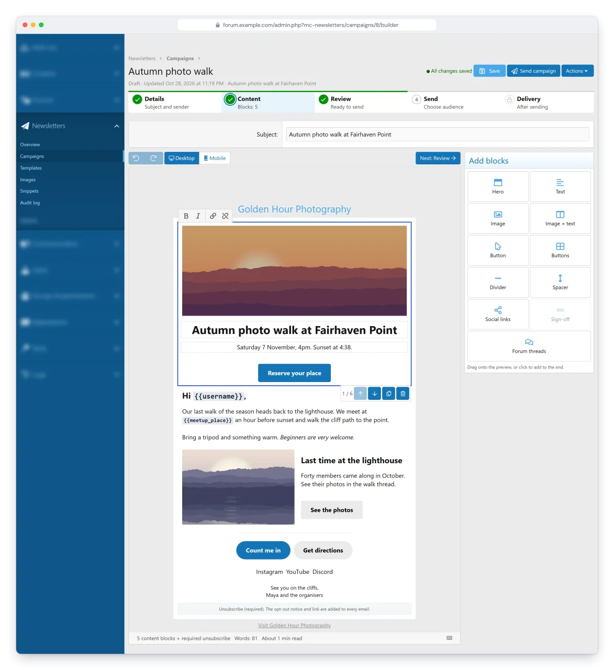Screen dimensions: 614x670
Task: Add an Image + text block
Action: coord(560,218)
